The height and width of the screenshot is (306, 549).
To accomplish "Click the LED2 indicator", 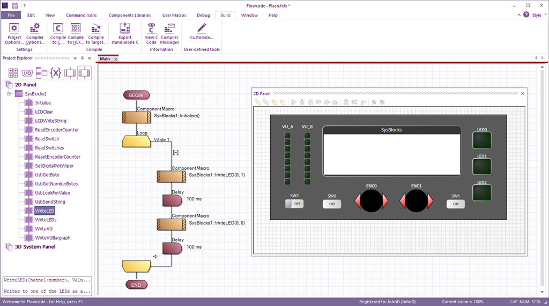I will click(482, 193).
